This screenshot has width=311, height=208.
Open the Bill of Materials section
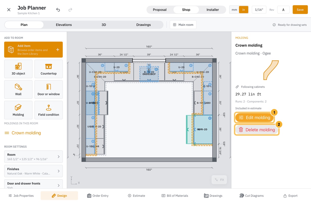tap(175, 196)
